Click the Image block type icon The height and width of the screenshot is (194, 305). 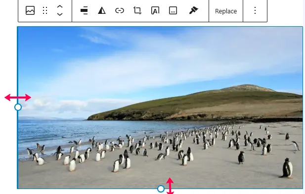(x=30, y=10)
